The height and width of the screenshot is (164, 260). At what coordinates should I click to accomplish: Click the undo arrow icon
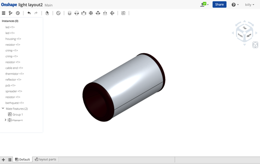point(29,13)
